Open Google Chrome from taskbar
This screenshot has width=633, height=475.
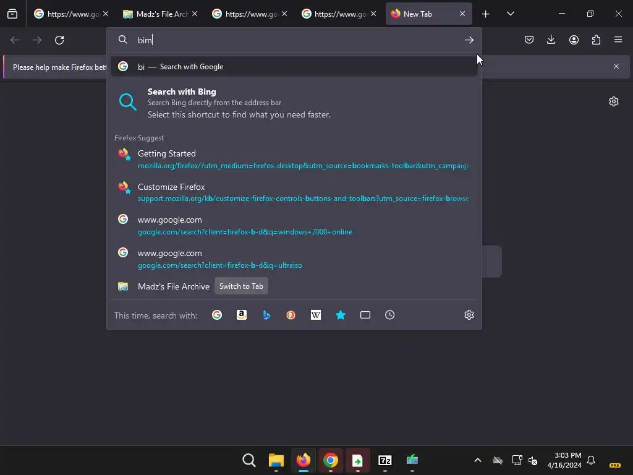pyautogui.click(x=330, y=460)
